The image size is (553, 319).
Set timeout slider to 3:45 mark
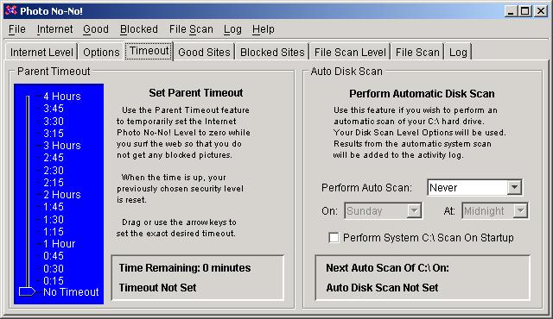(x=54, y=109)
